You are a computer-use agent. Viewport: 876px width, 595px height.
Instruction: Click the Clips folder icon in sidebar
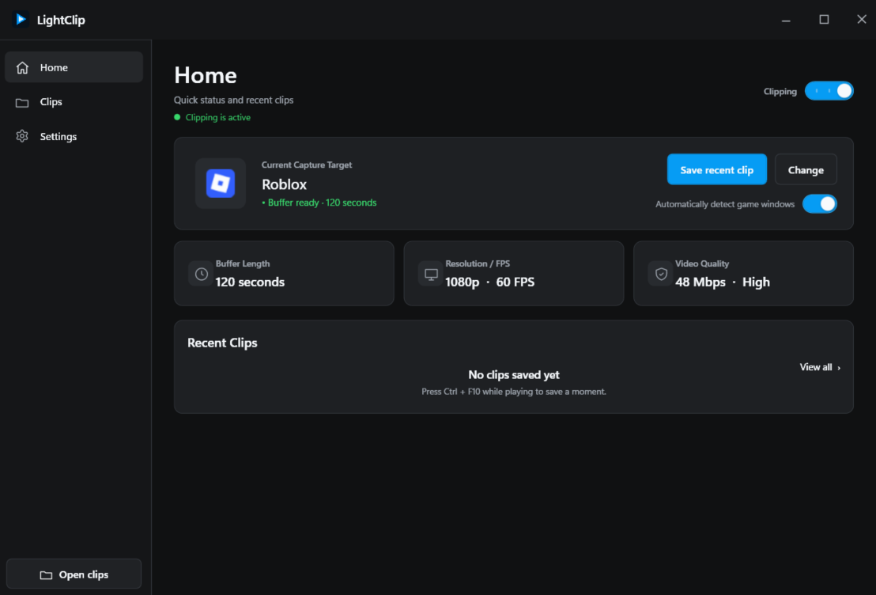[22, 102]
